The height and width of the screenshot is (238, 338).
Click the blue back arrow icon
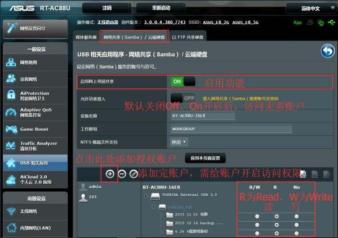click(327, 51)
